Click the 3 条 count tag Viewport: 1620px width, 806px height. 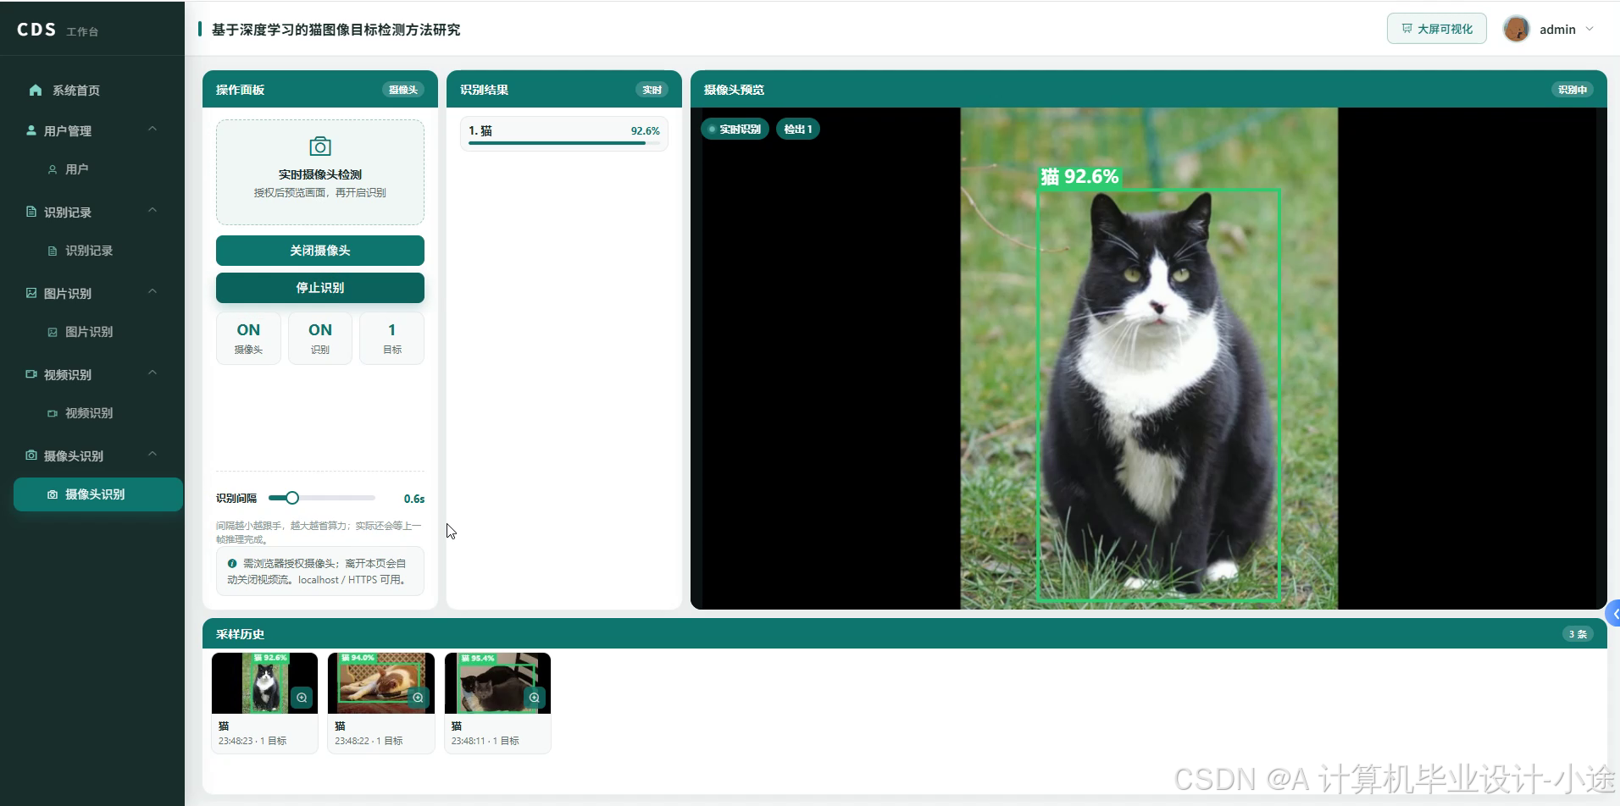[x=1578, y=634]
